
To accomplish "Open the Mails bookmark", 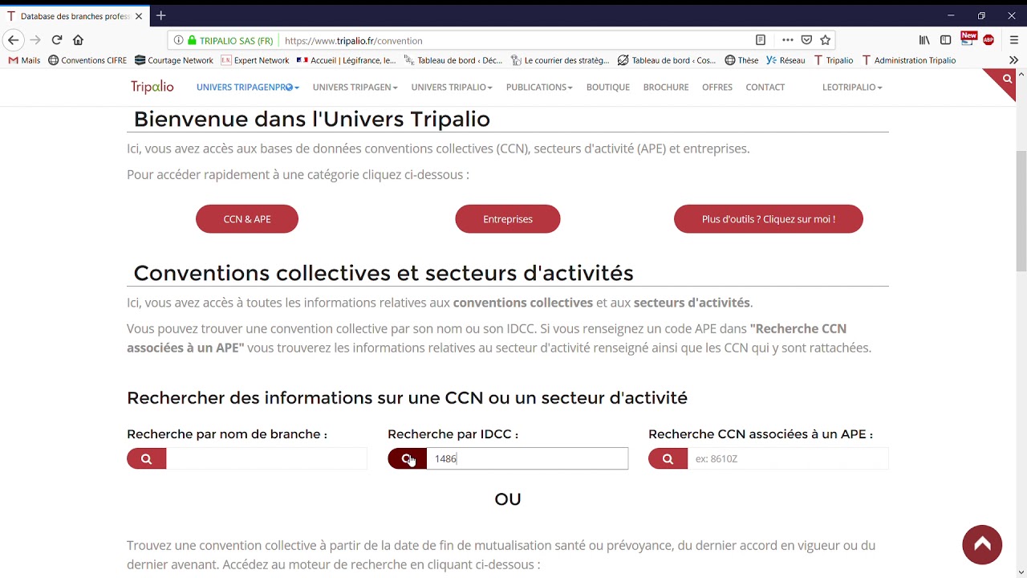I will [24, 60].
